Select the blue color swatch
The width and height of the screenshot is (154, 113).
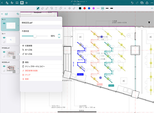(89, 8)
